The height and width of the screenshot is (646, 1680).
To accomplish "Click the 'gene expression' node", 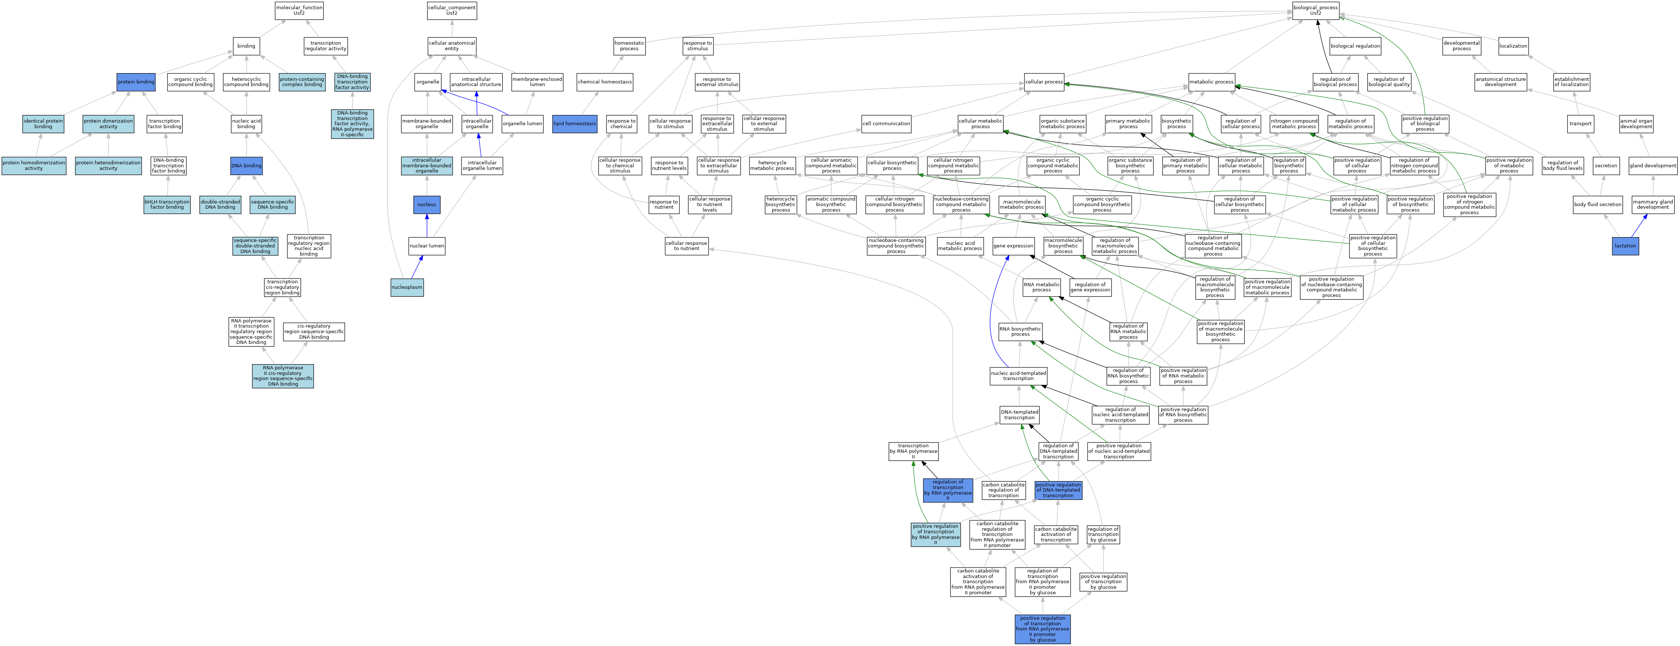I will (1013, 246).
